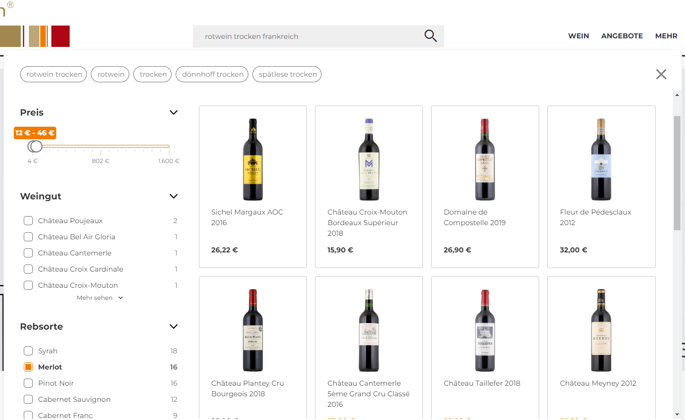The width and height of the screenshot is (685, 420).
Task: Click the 26,90 € price
Action: tap(457, 250)
